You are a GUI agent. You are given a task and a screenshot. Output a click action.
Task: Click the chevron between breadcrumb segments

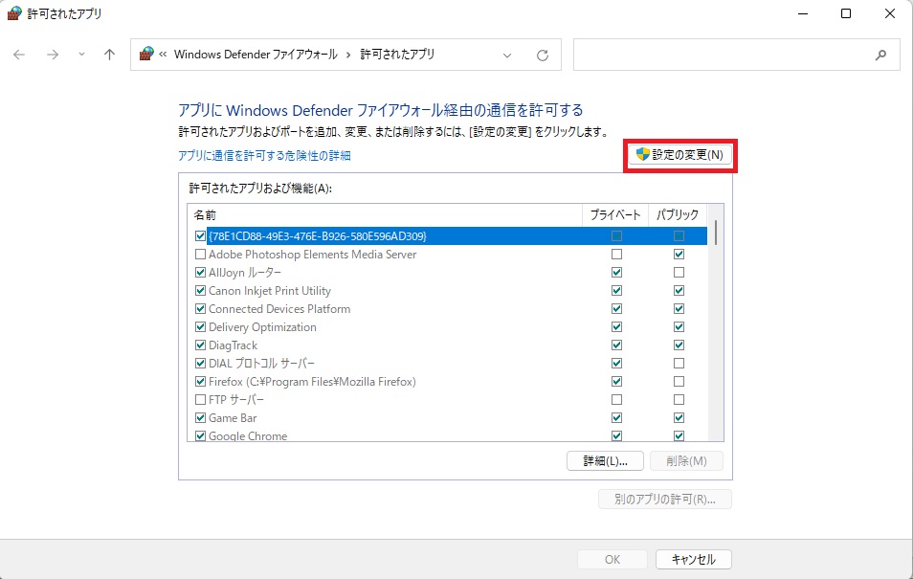pos(348,55)
